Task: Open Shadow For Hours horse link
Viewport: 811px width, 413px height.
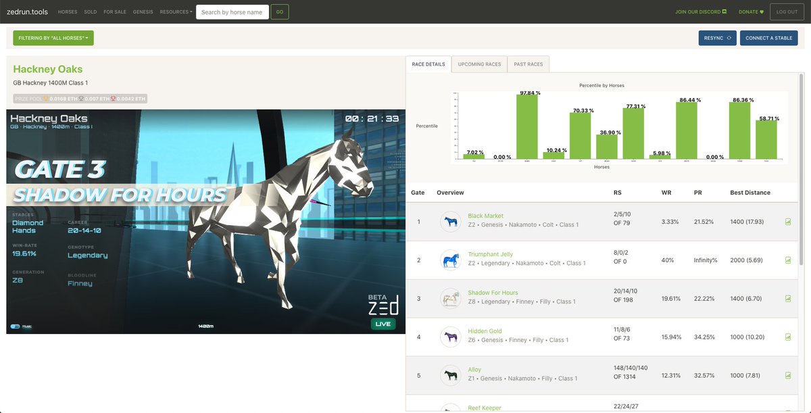Action: coord(493,293)
